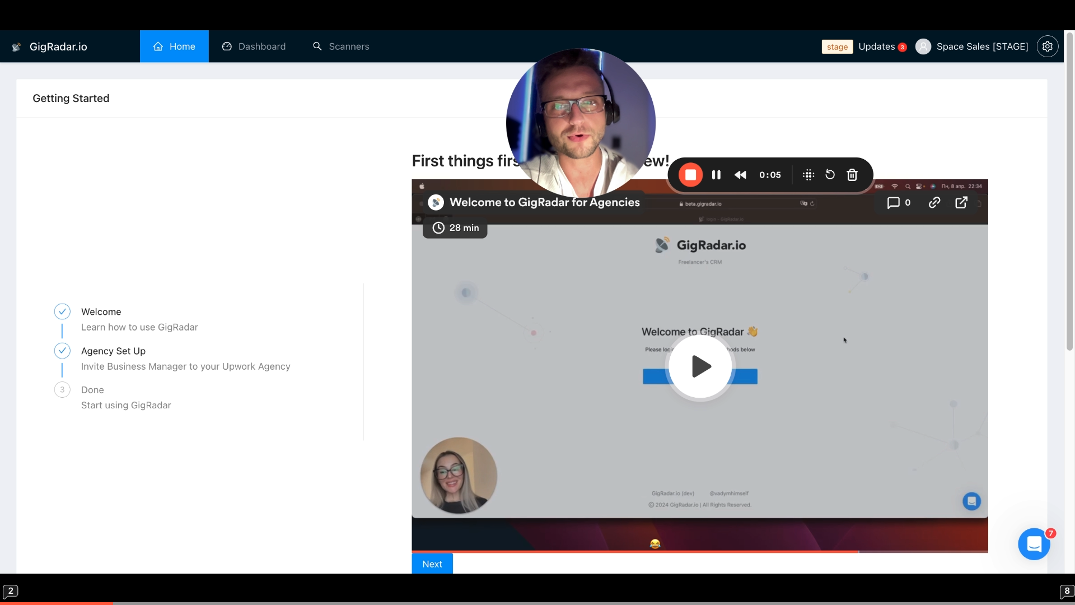This screenshot has height=605, width=1075.
Task: Play the Welcome to GigRadar video
Action: point(700,366)
